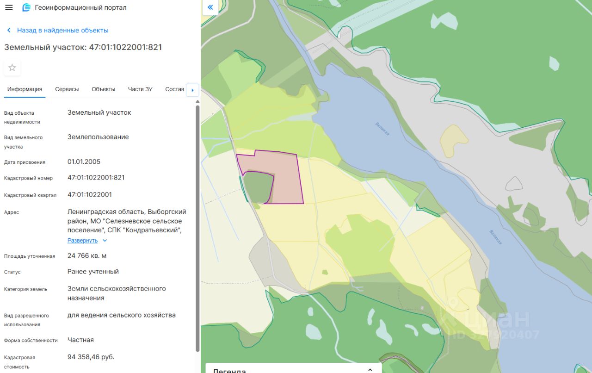Screen dimensions: 592x373
Task: Switch to the Информация tab
Action: click(25, 89)
